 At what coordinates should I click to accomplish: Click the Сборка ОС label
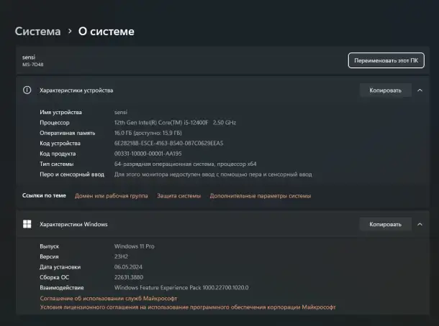tap(54, 277)
